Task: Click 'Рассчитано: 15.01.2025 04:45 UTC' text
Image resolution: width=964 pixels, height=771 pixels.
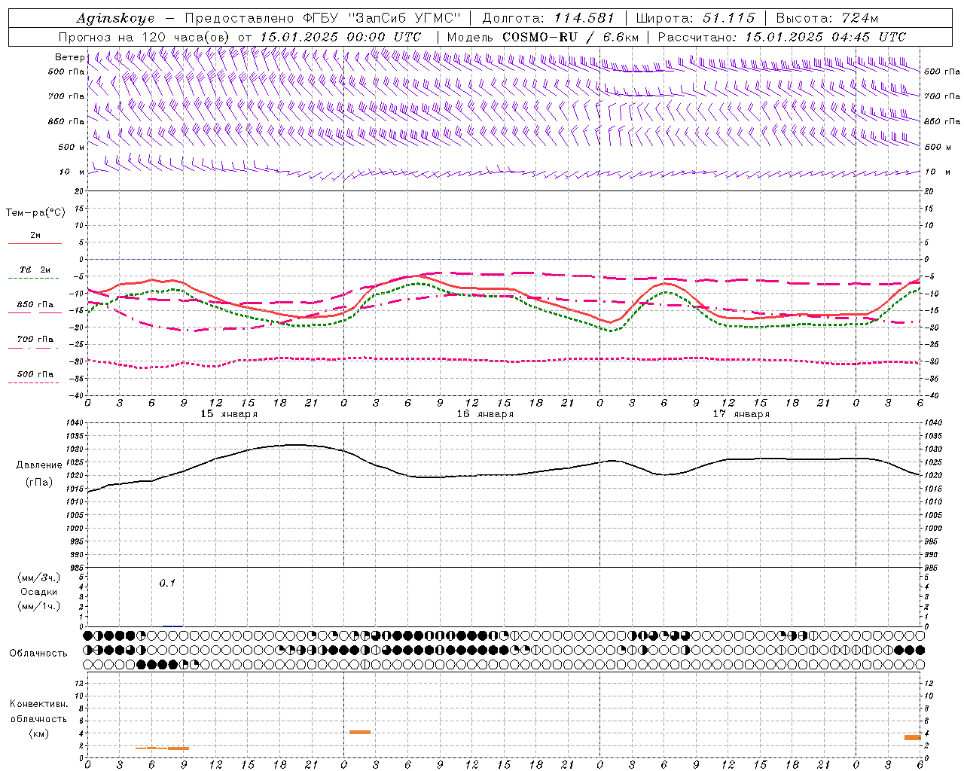Action: [782, 37]
